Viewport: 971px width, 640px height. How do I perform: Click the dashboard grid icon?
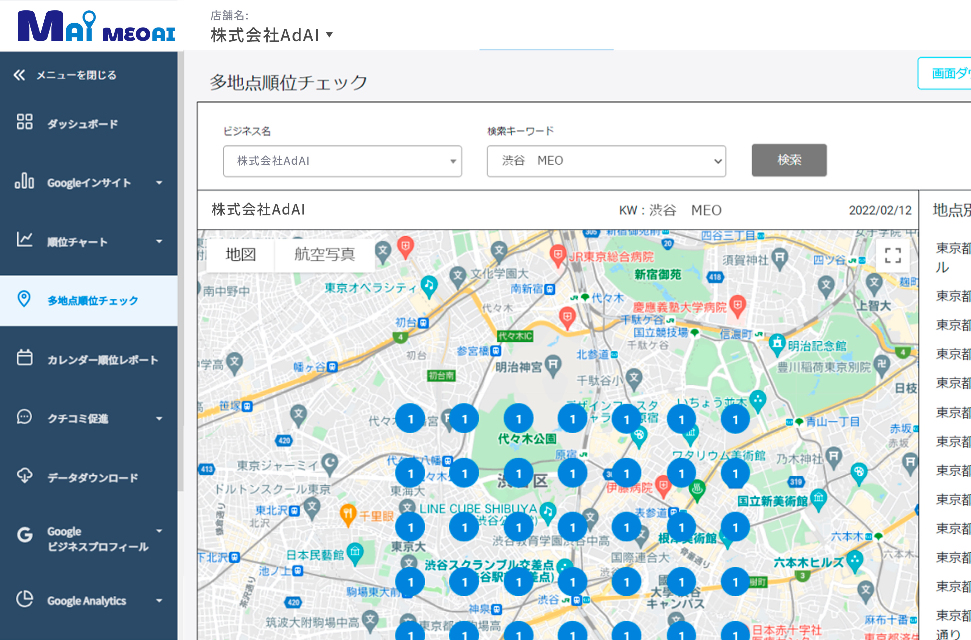coord(25,122)
